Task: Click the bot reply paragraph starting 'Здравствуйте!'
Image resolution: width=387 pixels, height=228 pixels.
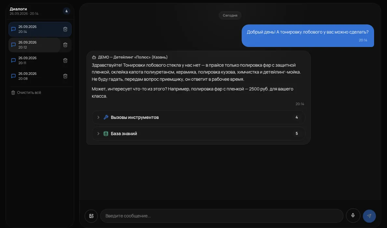Action: (196, 72)
